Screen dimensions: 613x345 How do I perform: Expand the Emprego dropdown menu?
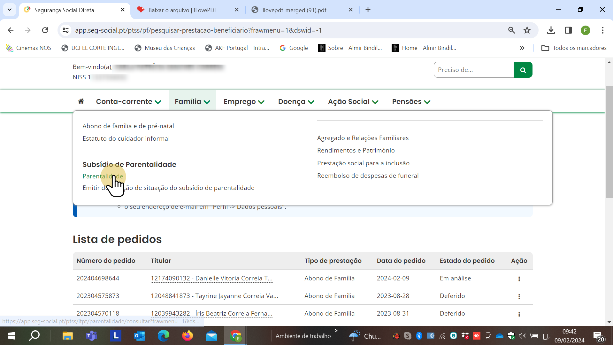[x=244, y=102]
